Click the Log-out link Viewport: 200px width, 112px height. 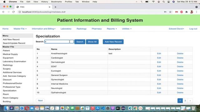(x=193, y=29)
